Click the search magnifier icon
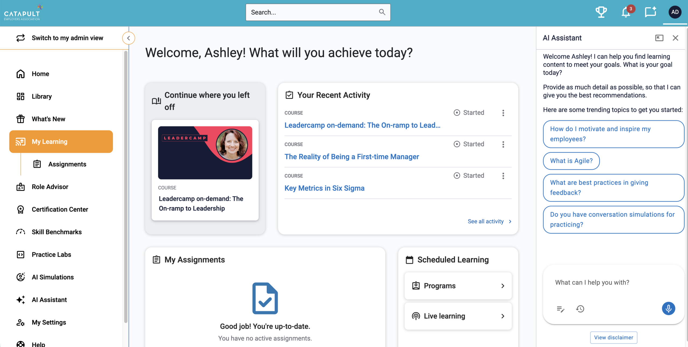The width and height of the screenshot is (688, 347). [382, 12]
